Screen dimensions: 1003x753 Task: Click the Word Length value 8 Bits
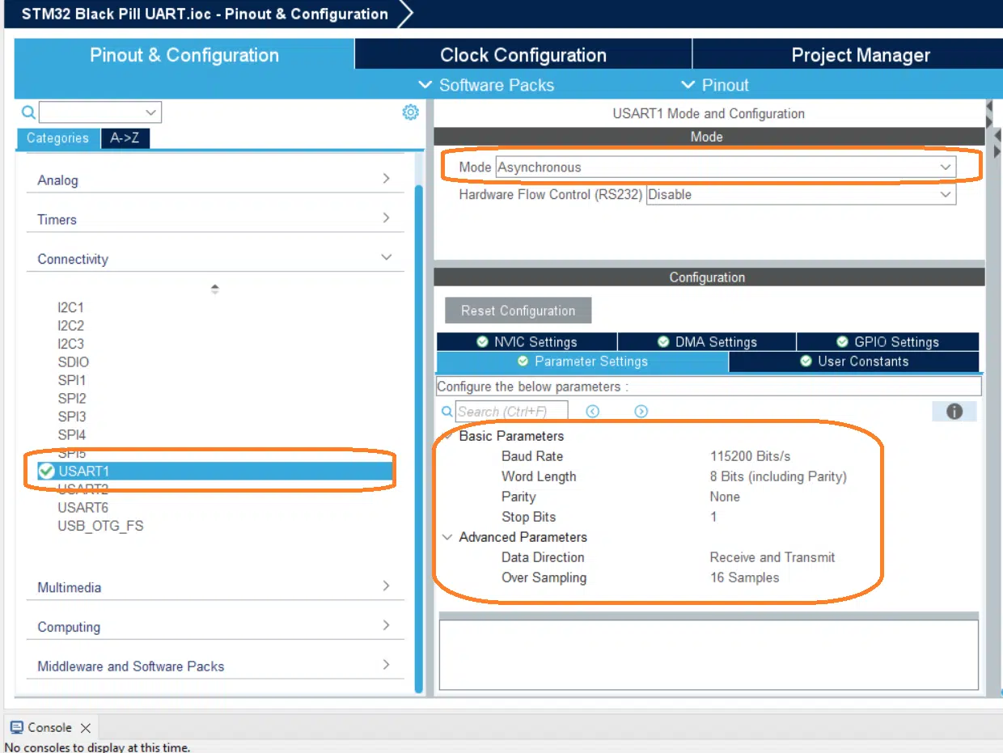coord(778,476)
